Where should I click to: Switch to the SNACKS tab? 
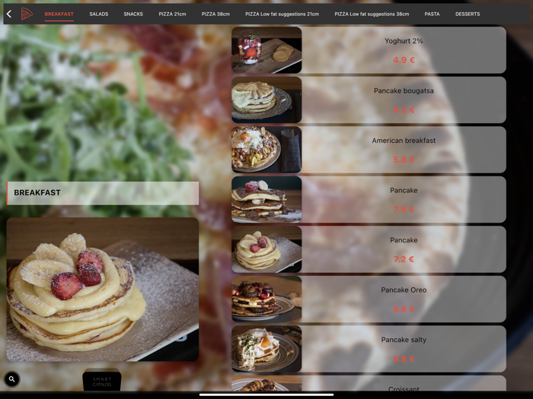click(x=133, y=14)
